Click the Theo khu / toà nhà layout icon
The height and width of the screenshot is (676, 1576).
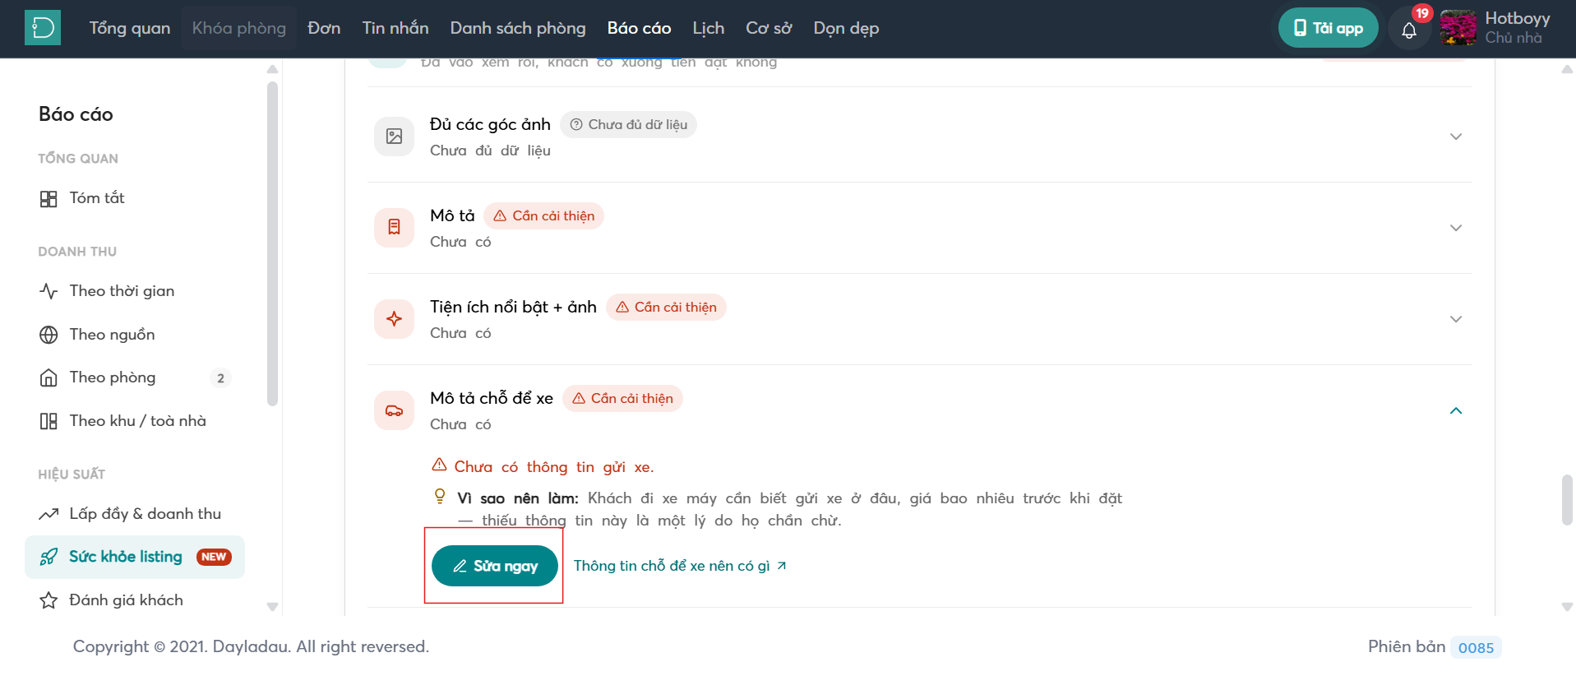pyautogui.click(x=49, y=421)
